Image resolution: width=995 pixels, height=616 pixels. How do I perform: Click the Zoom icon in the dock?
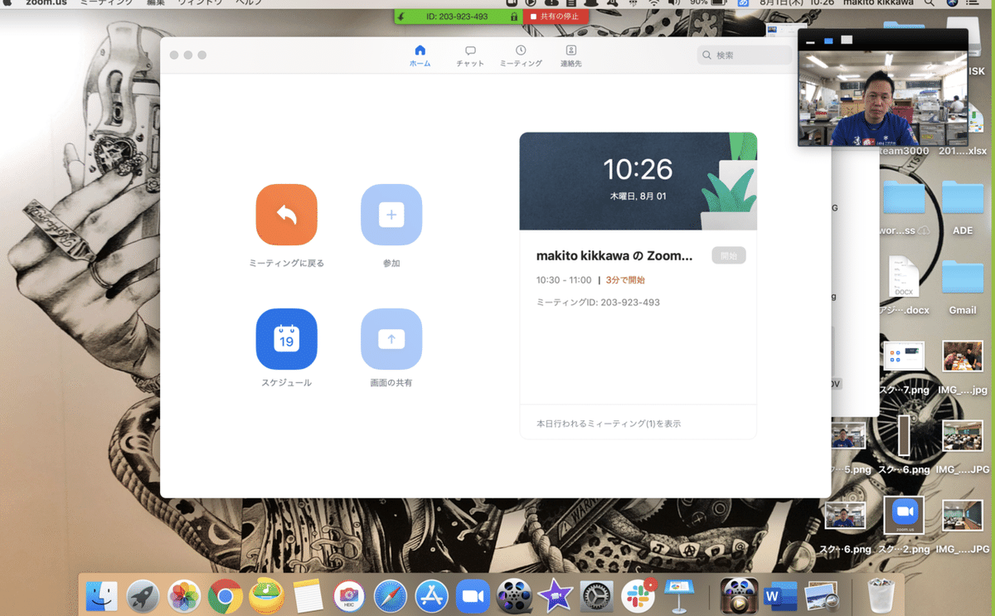(473, 595)
